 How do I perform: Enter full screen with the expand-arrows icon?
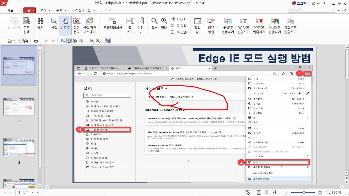[x=313, y=4]
